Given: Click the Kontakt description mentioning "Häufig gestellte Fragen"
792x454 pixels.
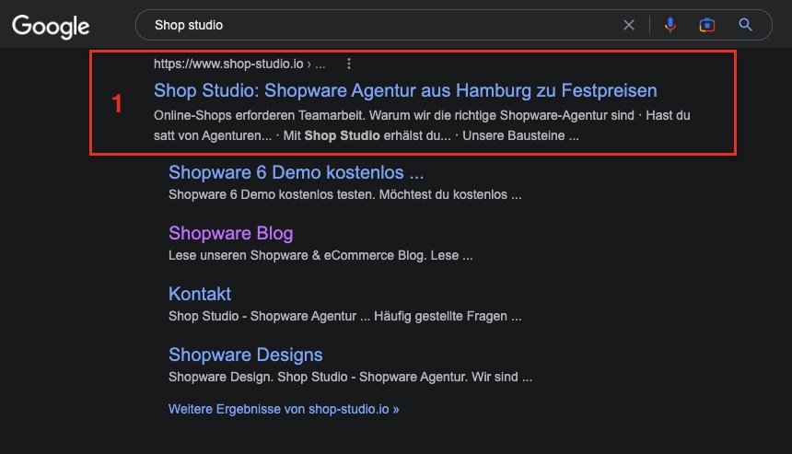Looking at the screenshot, I should click(x=344, y=316).
